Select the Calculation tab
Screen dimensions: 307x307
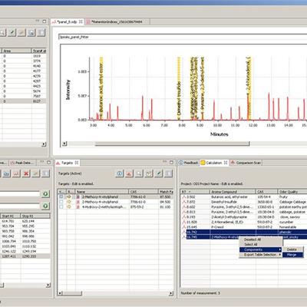[214, 163]
